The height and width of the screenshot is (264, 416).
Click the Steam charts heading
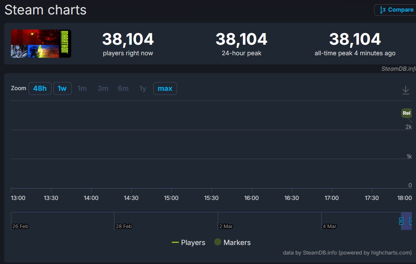45,10
